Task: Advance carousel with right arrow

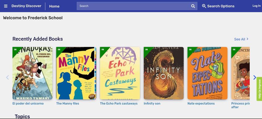Action: tap(255, 77)
